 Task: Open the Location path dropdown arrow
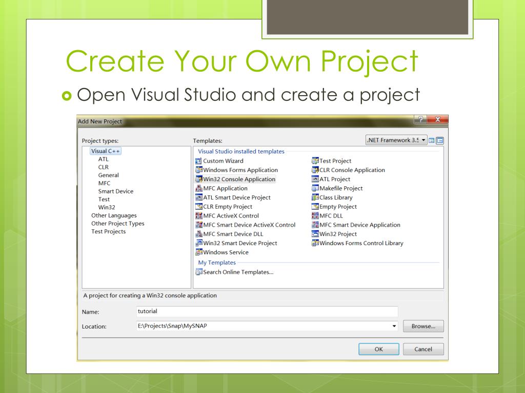[394, 326]
